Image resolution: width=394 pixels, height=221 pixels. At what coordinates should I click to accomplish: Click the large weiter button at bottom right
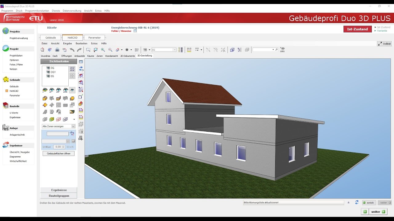pyautogui.click(x=378, y=212)
